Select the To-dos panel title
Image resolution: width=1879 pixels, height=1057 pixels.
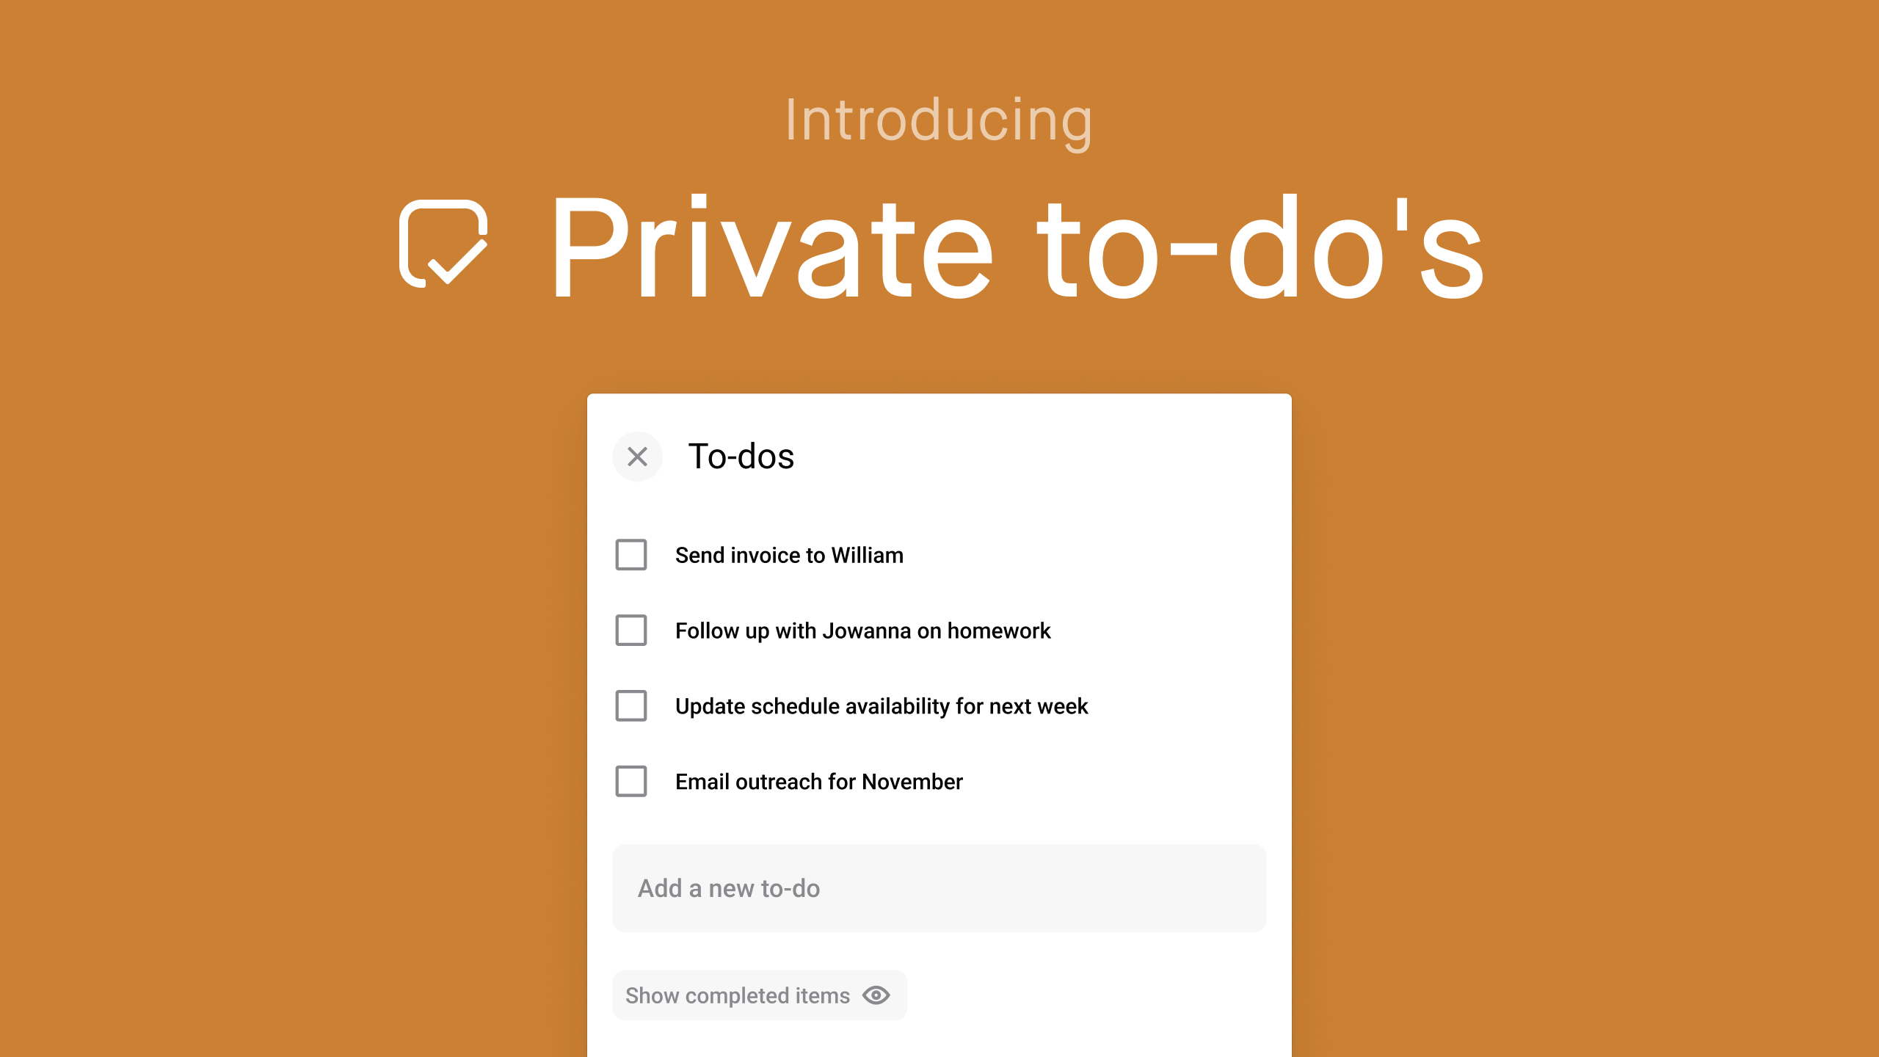click(x=740, y=456)
